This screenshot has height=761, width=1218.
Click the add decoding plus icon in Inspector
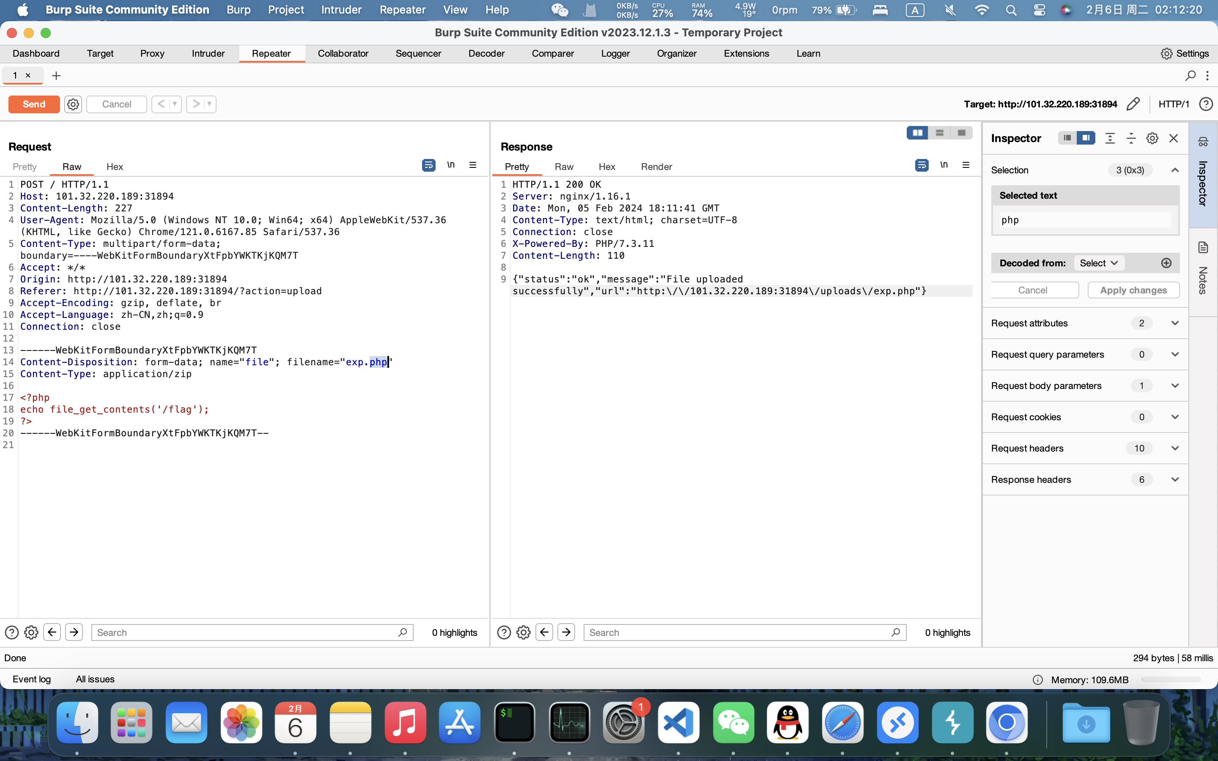point(1166,263)
